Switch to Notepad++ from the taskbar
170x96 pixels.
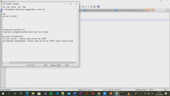coord(63,94)
